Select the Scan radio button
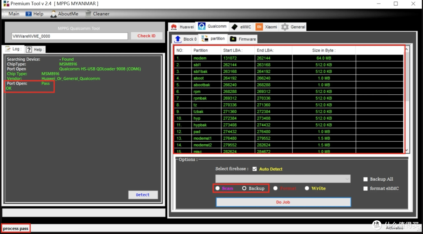Image resolution: width=423 pixels, height=234 pixels. click(x=217, y=188)
